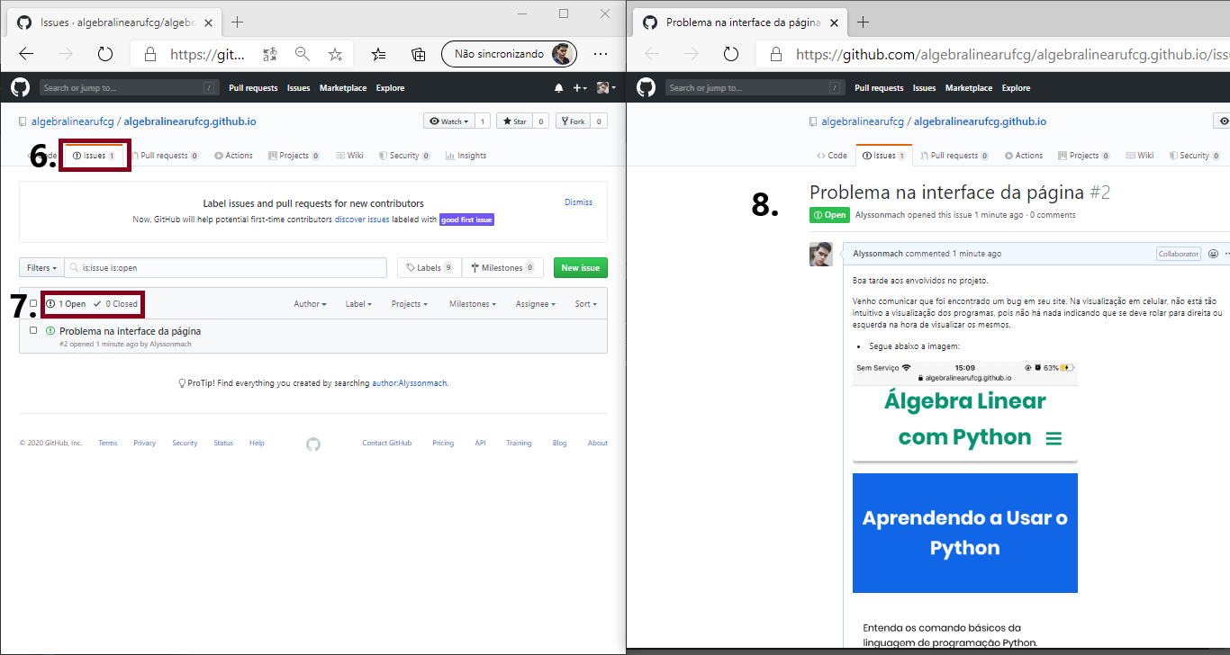Open a new tab in left browser

[x=238, y=22]
